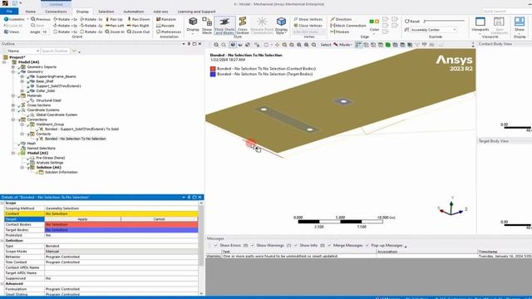Click the Pan Up icon

pos(107,19)
